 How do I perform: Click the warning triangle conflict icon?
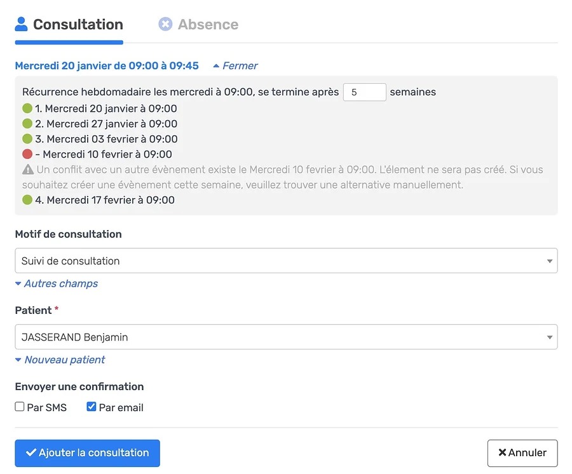tap(28, 170)
